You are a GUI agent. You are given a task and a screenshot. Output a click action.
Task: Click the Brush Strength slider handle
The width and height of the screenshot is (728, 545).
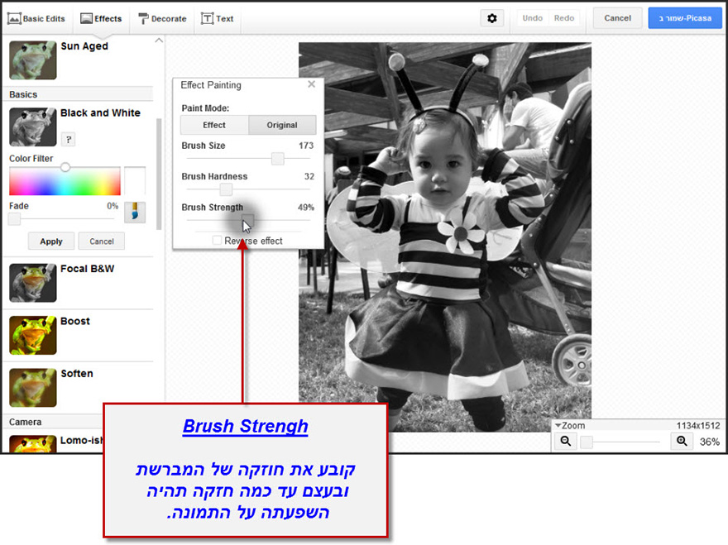[246, 220]
